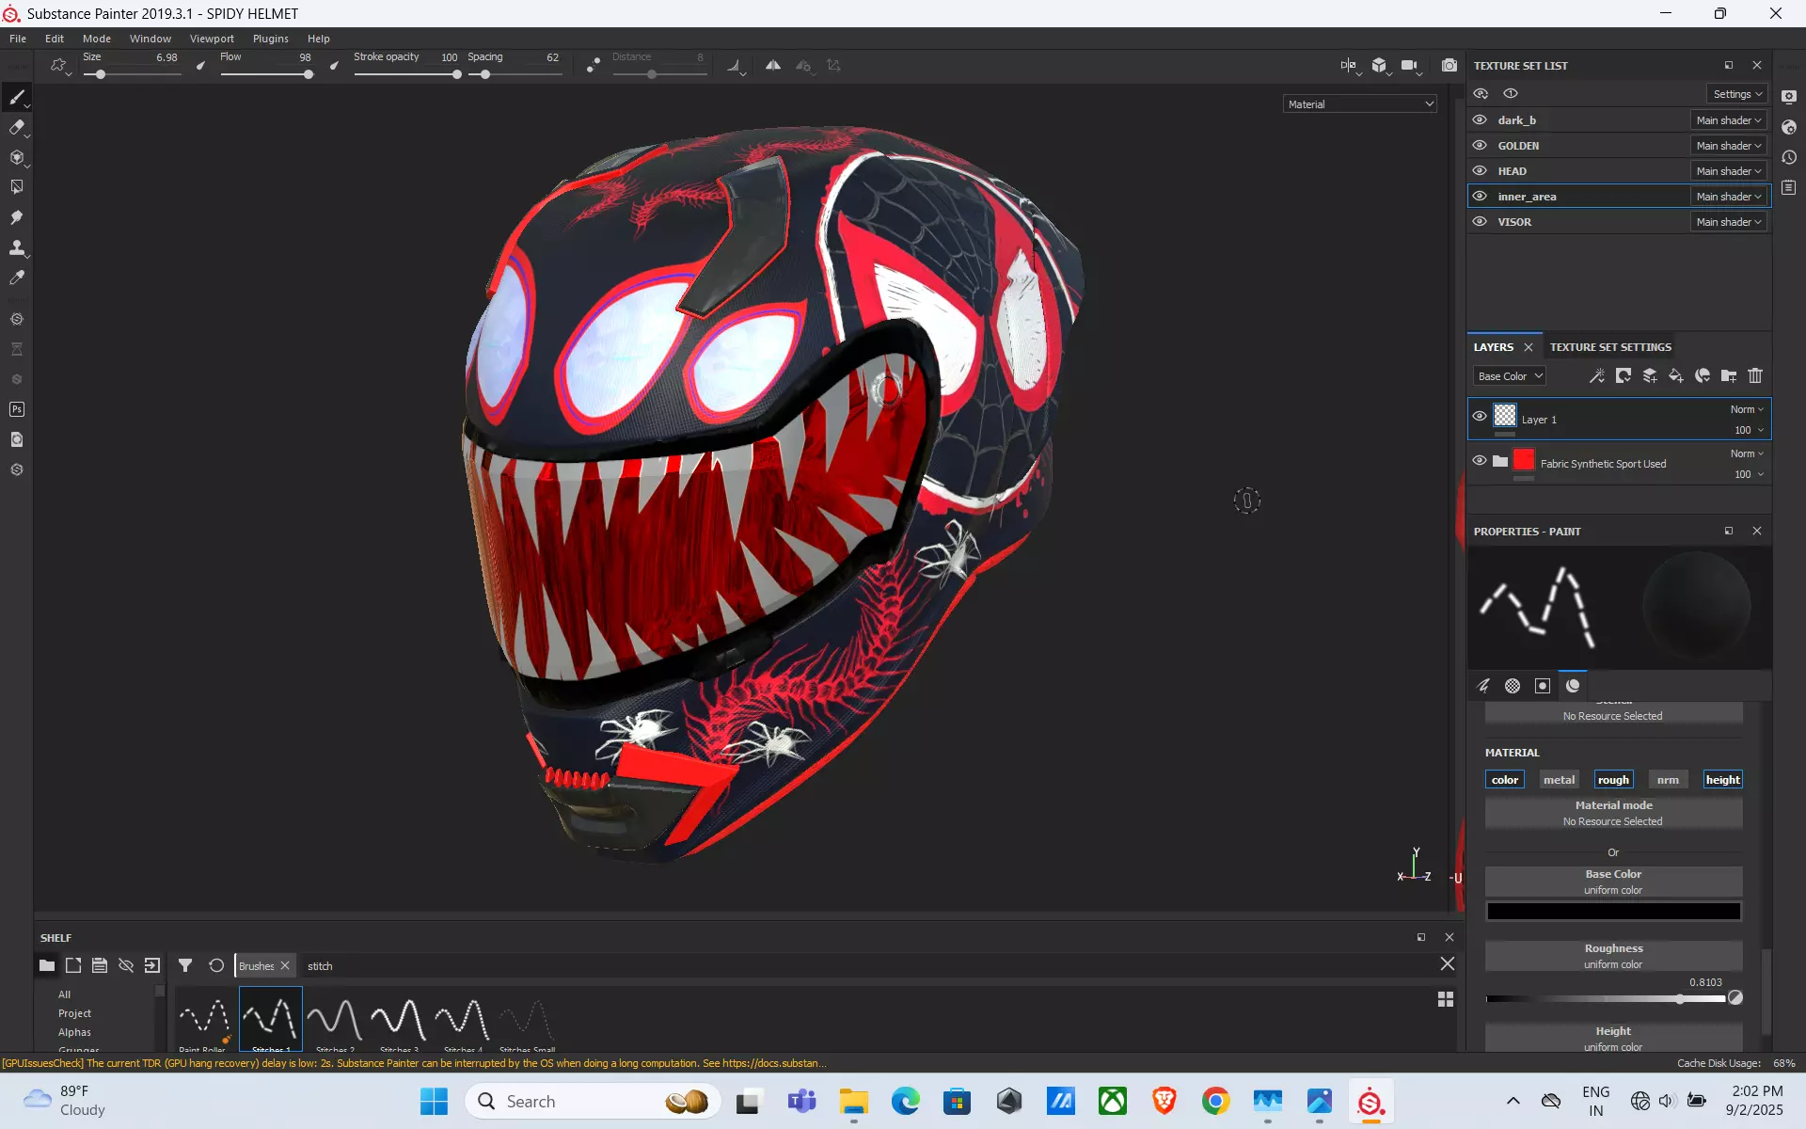Open the Base Color channel dropdown
This screenshot has height=1129, width=1806.
click(1510, 376)
